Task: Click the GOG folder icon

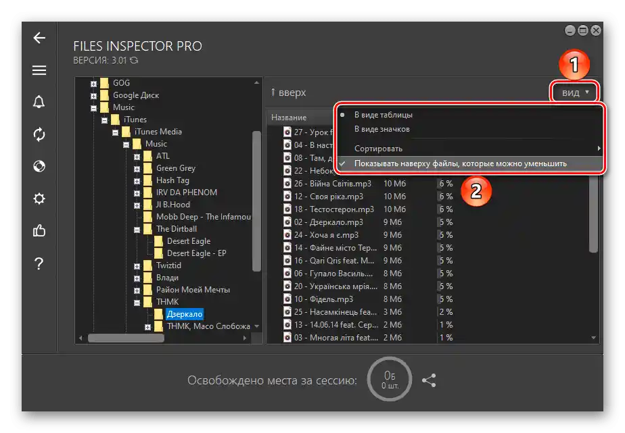Action: [x=104, y=83]
